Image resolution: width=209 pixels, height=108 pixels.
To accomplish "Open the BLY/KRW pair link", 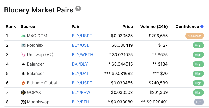I will tap(81, 92).
